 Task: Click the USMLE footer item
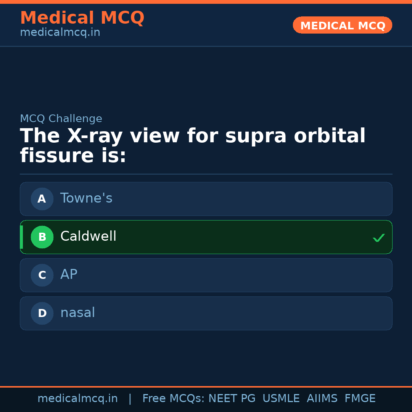pyautogui.click(x=281, y=398)
